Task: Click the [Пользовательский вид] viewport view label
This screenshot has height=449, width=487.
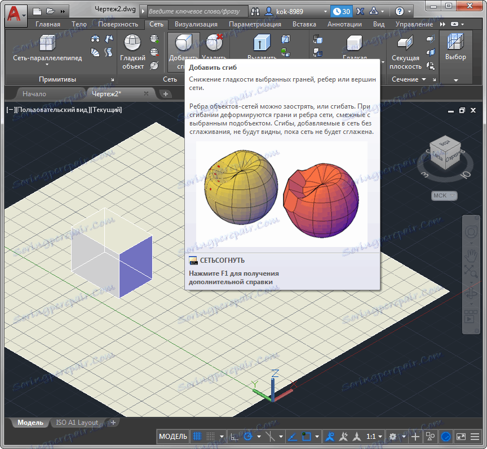Action: (53, 110)
